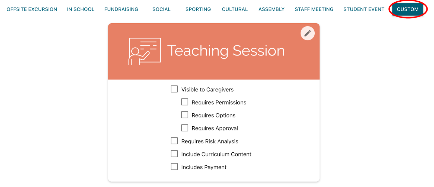This screenshot has width=434, height=187.
Task: Click the Custom tab button
Action: click(x=408, y=9)
